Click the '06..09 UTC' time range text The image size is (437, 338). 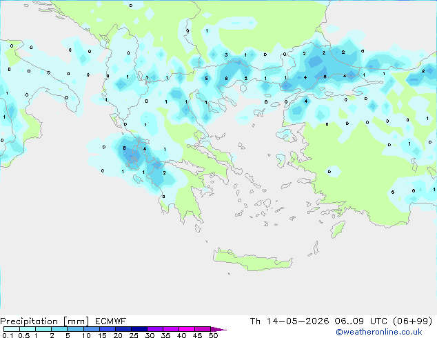click(361, 321)
